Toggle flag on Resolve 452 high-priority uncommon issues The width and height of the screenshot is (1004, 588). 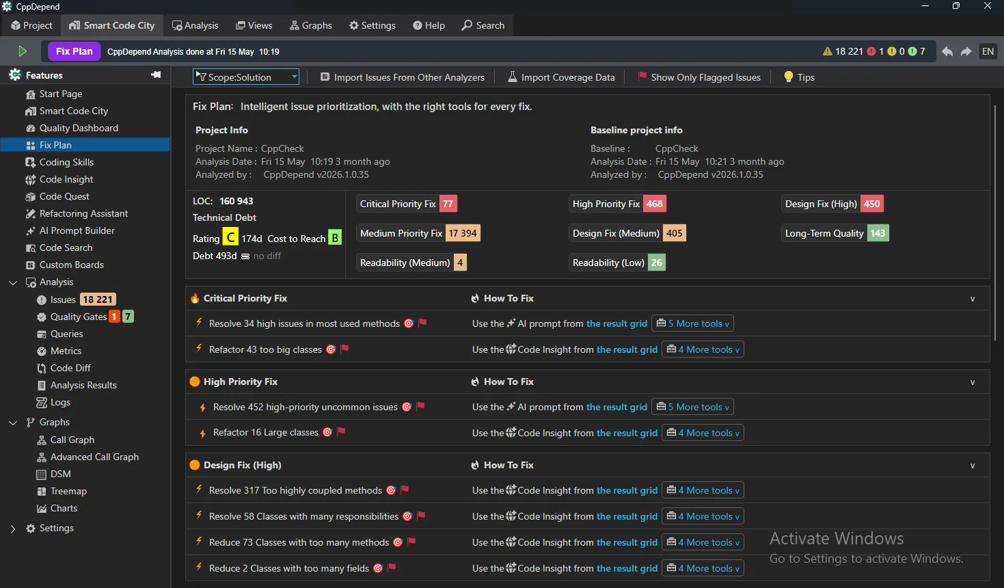tap(420, 406)
